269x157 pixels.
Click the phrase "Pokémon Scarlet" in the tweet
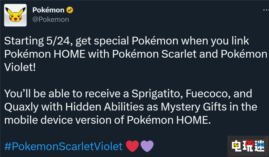146,54
